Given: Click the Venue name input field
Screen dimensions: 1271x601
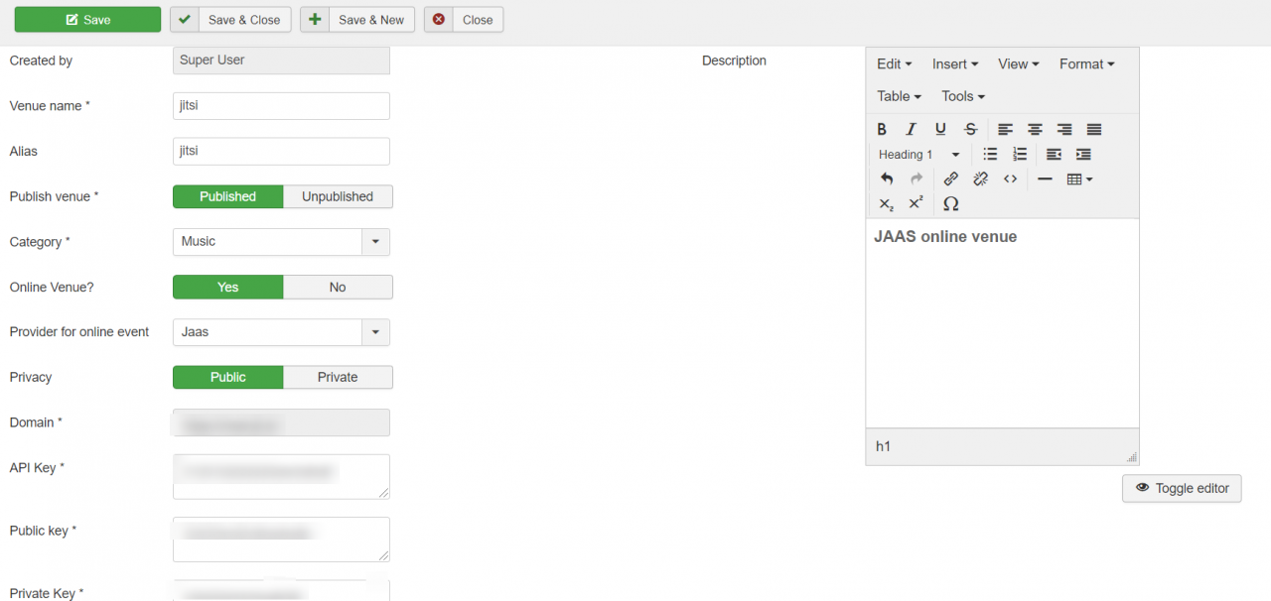Looking at the screenshot, I should click(281, 106).
